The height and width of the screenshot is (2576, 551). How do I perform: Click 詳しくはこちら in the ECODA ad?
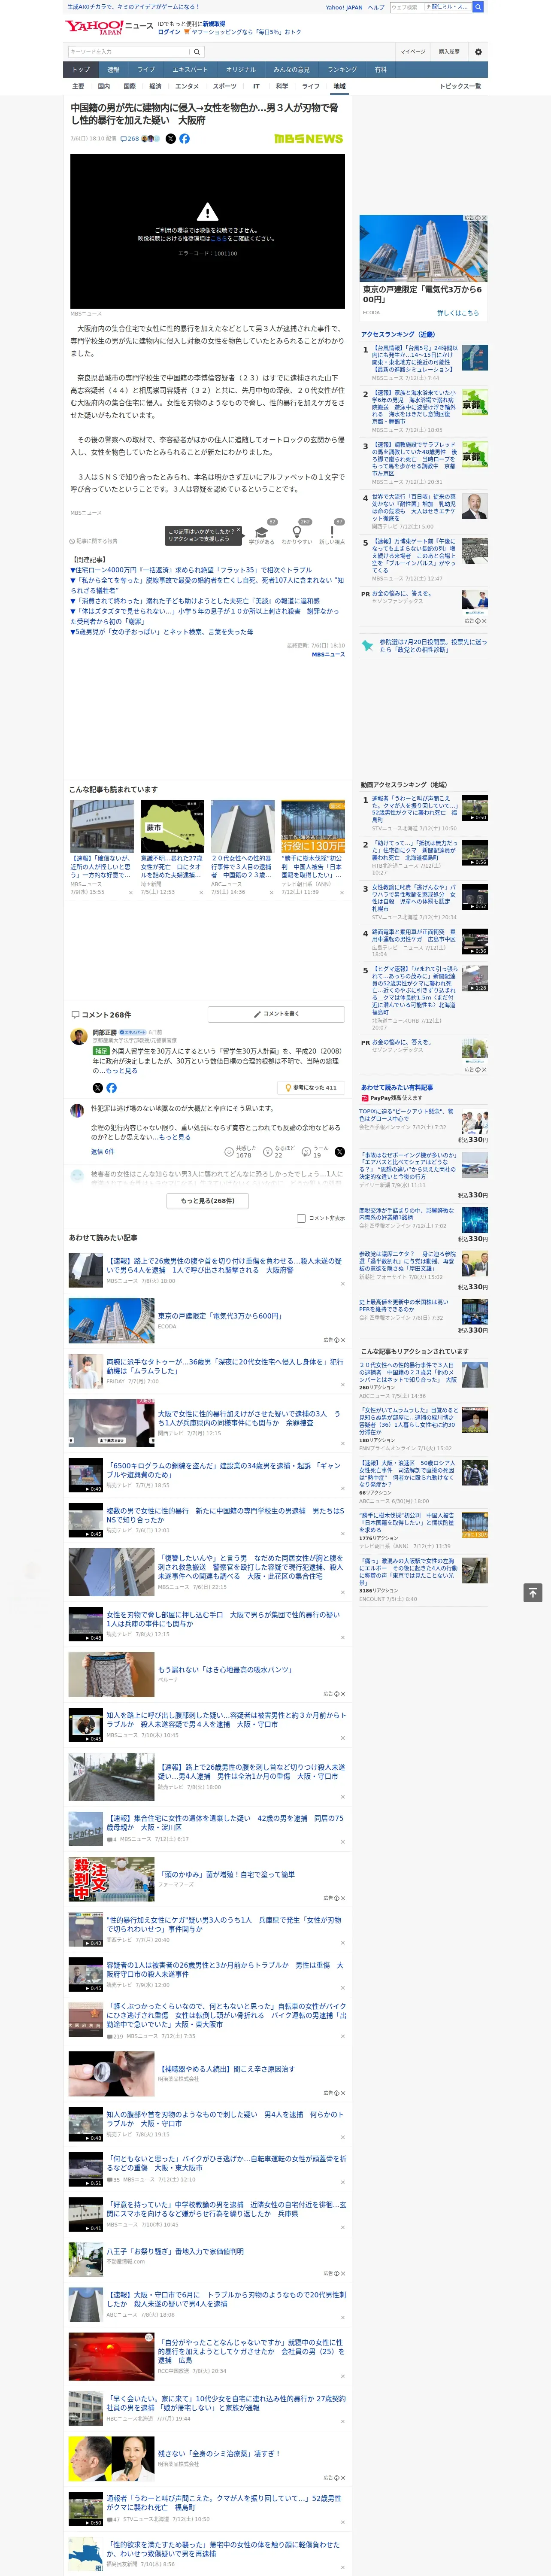(x=458, y=313)
